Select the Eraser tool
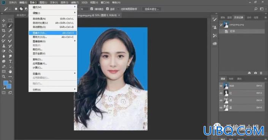Image resolution: width=268 pixels, height=140 pixels. tap(3, 51)
